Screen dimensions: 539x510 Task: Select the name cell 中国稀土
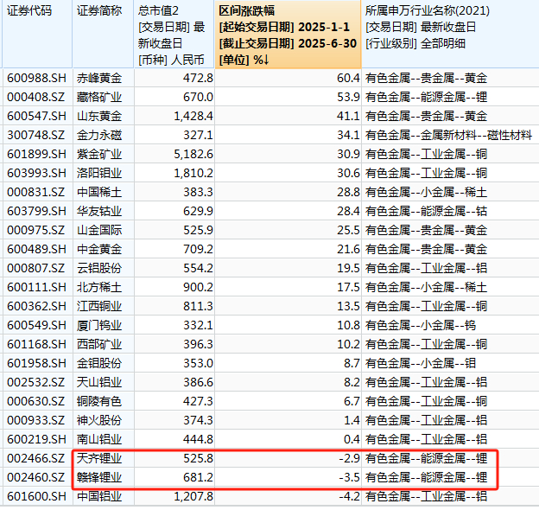[99, 192]
